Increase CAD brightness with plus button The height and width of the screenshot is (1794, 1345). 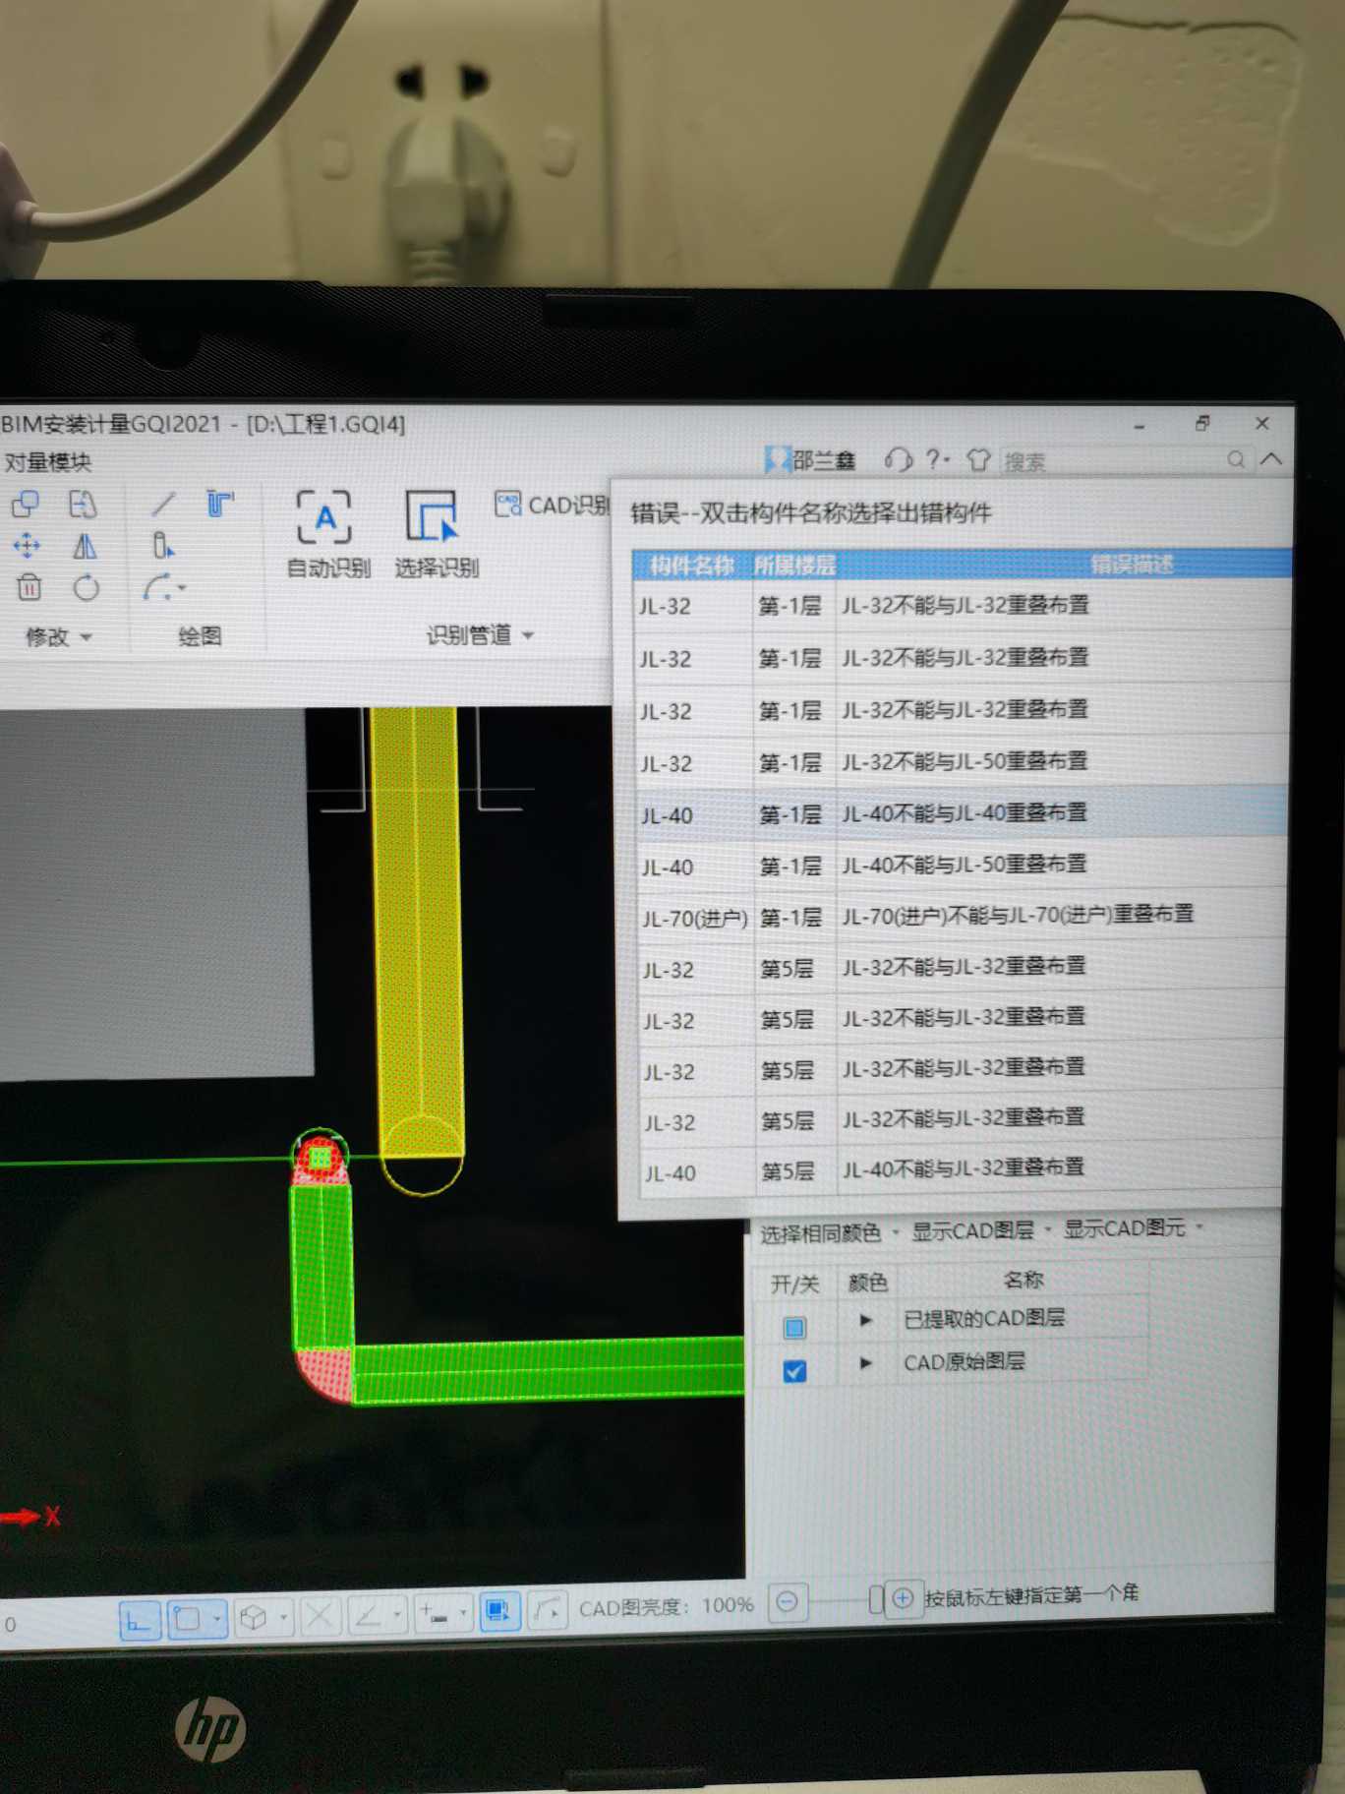pyautogui.click(x=902, y=1598)
